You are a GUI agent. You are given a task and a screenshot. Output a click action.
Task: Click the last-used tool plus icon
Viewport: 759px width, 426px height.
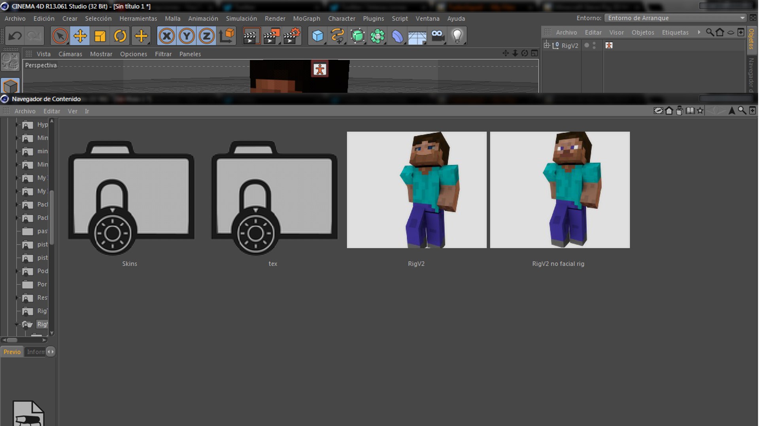click(141, 36)
